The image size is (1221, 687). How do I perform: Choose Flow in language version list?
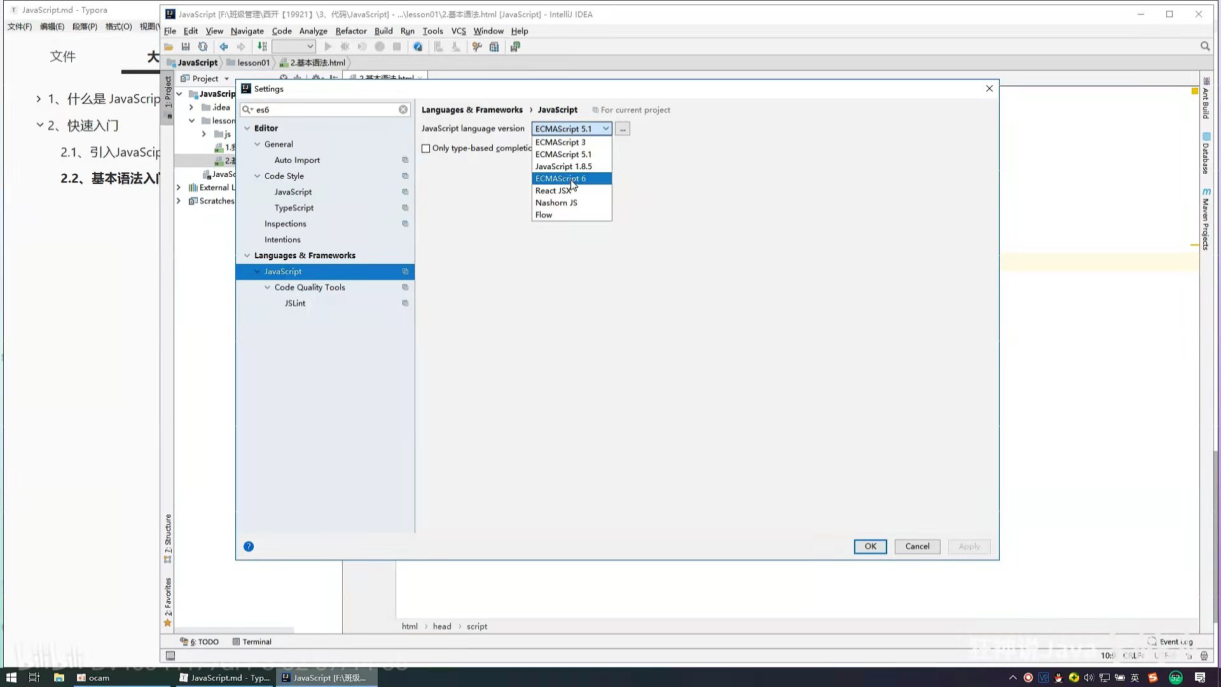pyautogui.click(x=544, y=215)
